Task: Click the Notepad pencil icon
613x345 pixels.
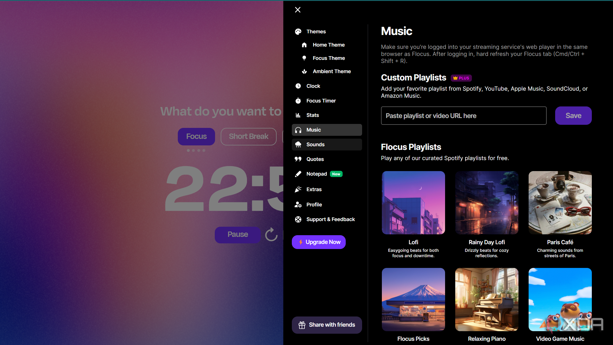Action: [298, 174]
